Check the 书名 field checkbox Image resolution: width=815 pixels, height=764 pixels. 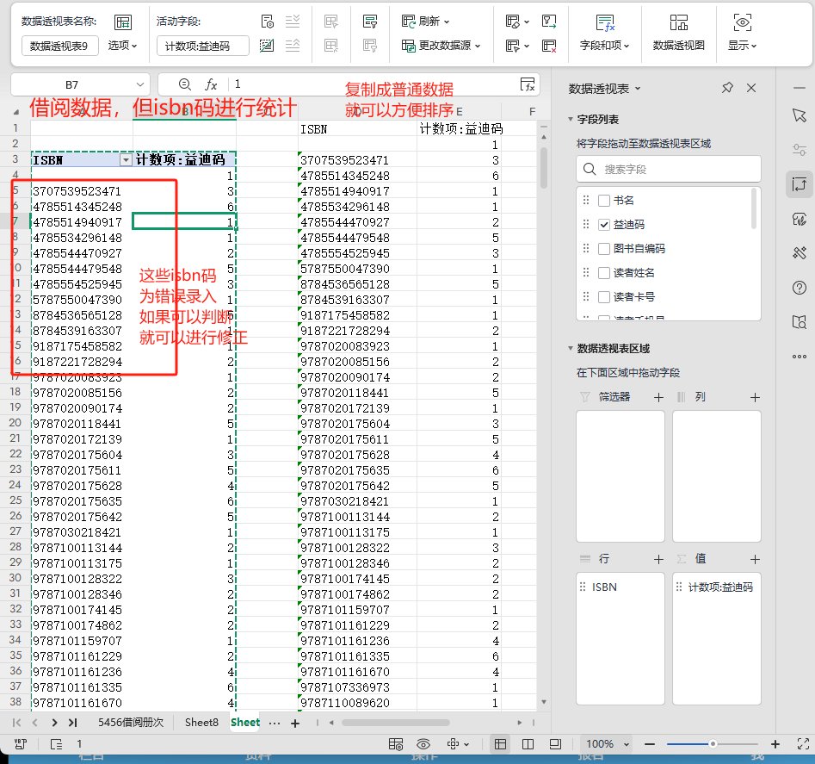coord(603,201)
